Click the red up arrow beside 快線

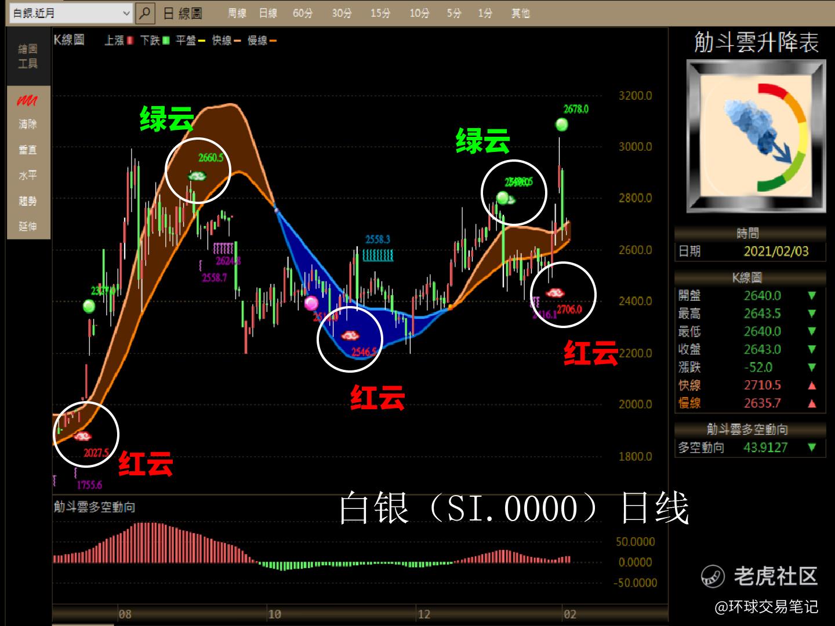(812, 385)
